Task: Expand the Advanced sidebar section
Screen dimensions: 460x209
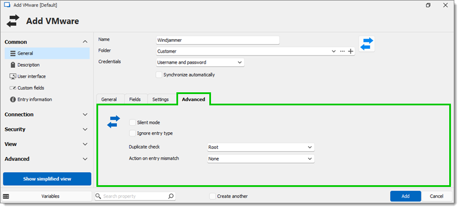Action: click(x=85, y=159)
